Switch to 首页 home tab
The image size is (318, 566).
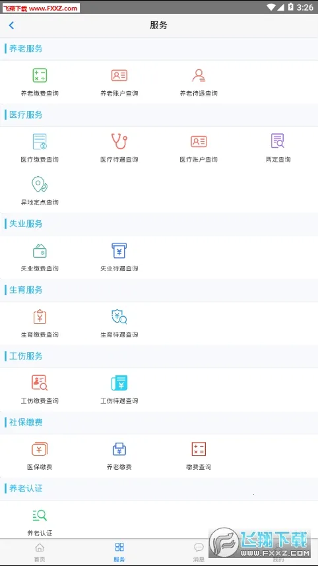40,552
